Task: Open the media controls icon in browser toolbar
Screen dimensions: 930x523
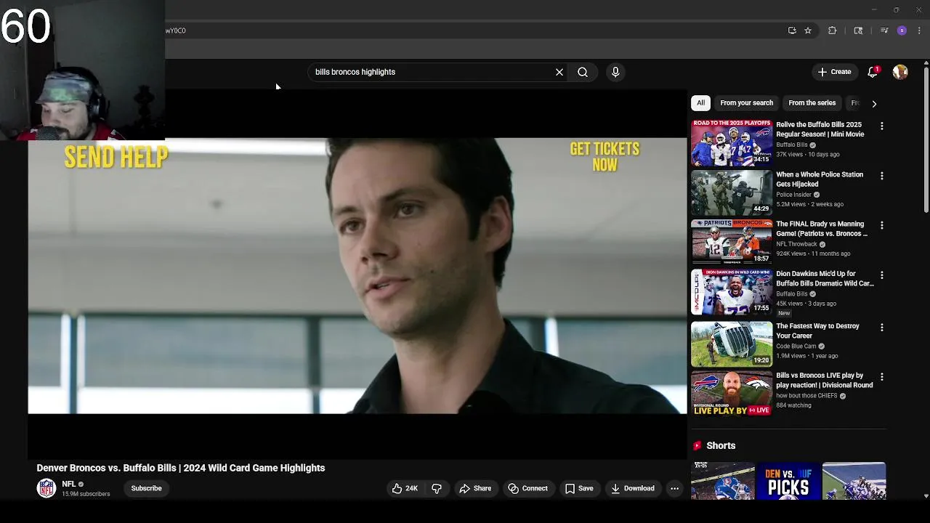Action: 884,31
